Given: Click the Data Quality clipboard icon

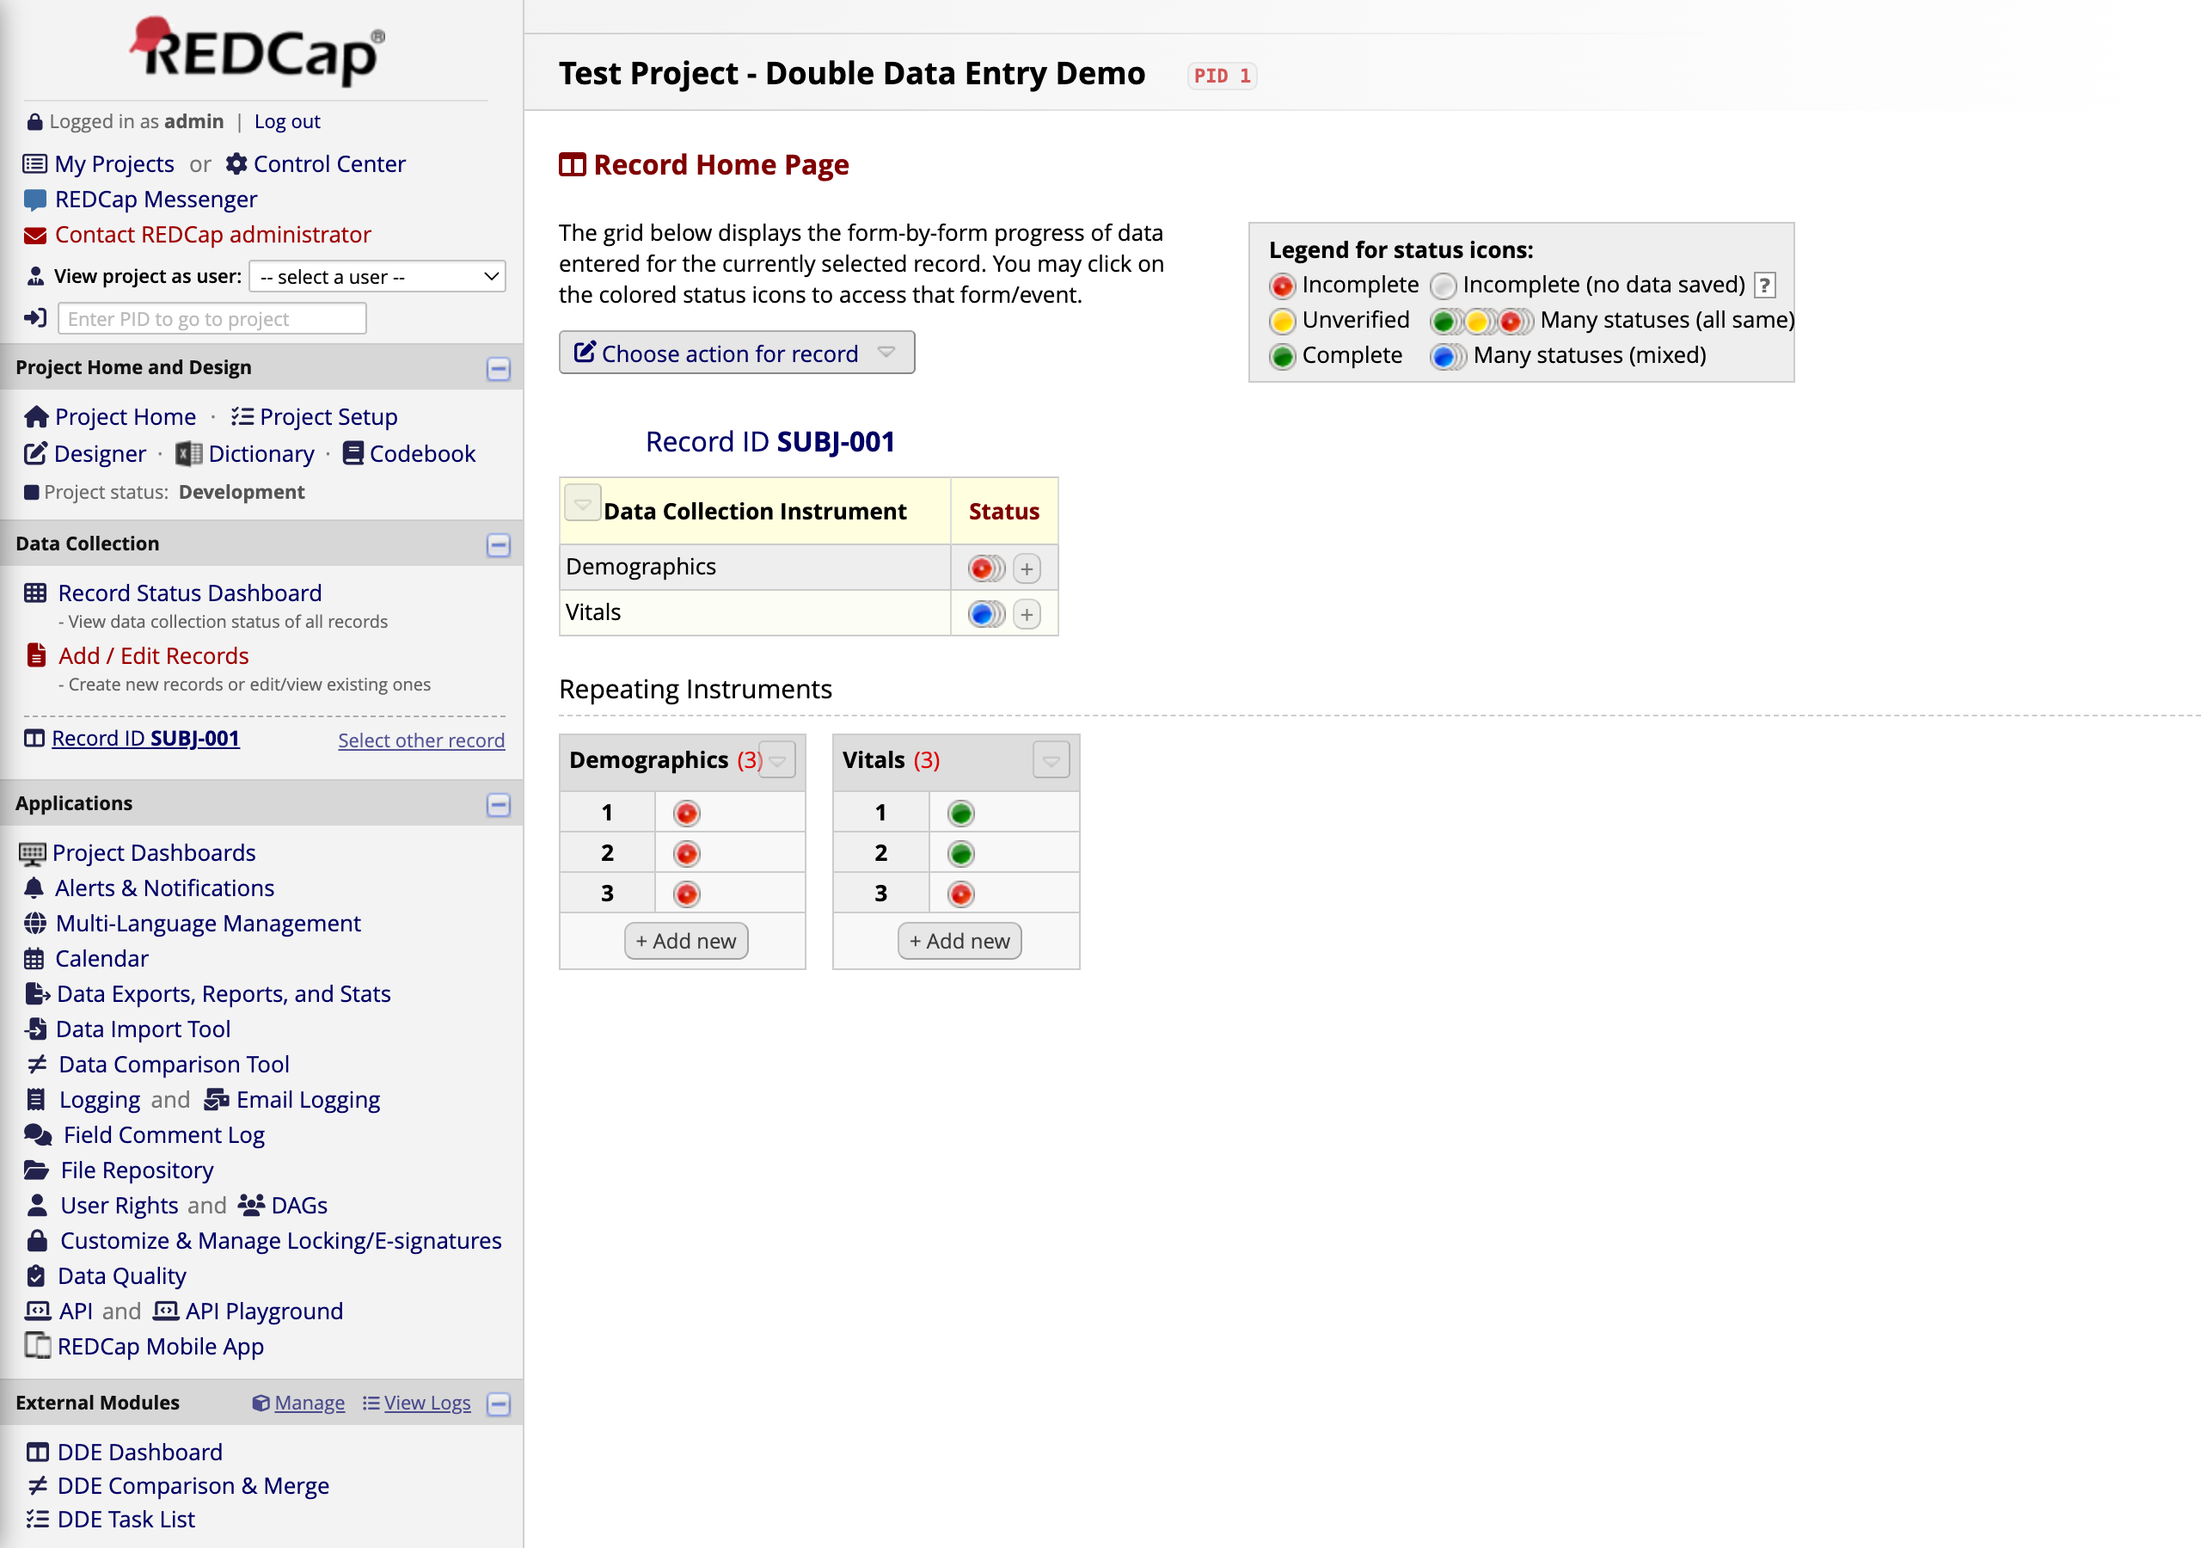Looking at the screenshot, I should point(35,1275).
